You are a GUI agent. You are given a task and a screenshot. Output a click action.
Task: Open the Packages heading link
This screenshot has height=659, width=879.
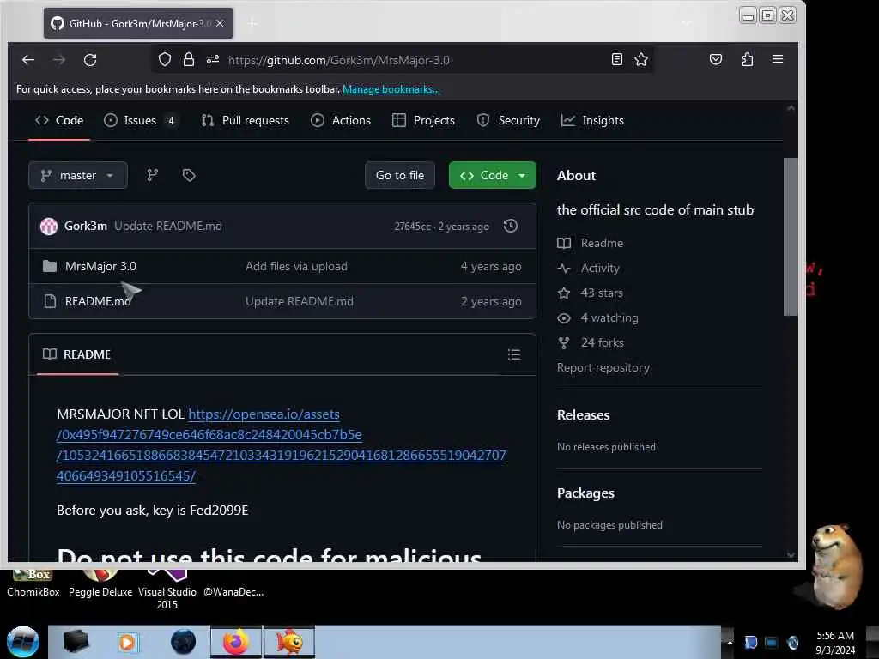pos(585,493)
